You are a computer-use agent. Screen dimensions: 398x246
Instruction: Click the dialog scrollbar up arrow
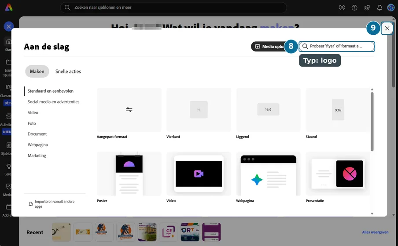tap(372, 90)
